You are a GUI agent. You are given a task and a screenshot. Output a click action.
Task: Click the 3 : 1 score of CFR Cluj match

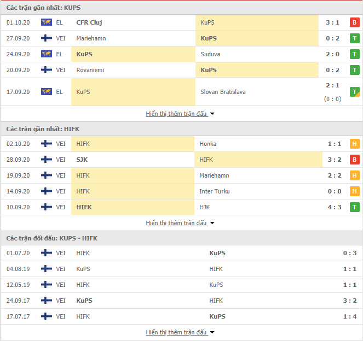tap(332, 22)
